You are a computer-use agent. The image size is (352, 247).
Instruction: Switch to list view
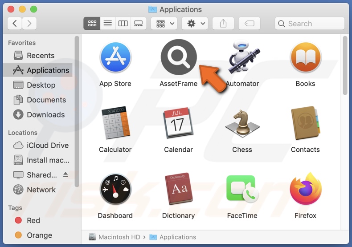pos(108,23)
